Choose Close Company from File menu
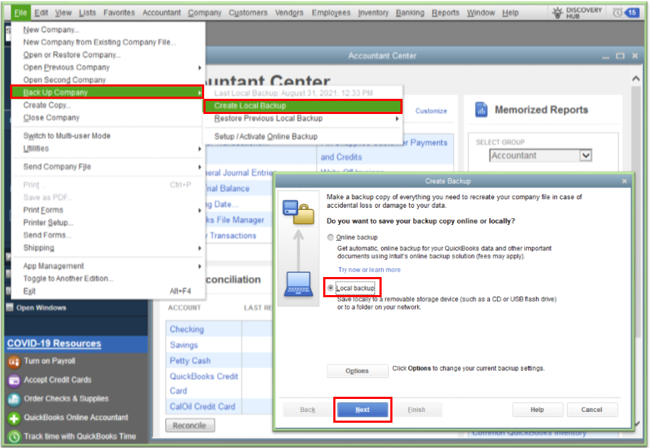This screenshot has height=448, width=650. point(51,118)
